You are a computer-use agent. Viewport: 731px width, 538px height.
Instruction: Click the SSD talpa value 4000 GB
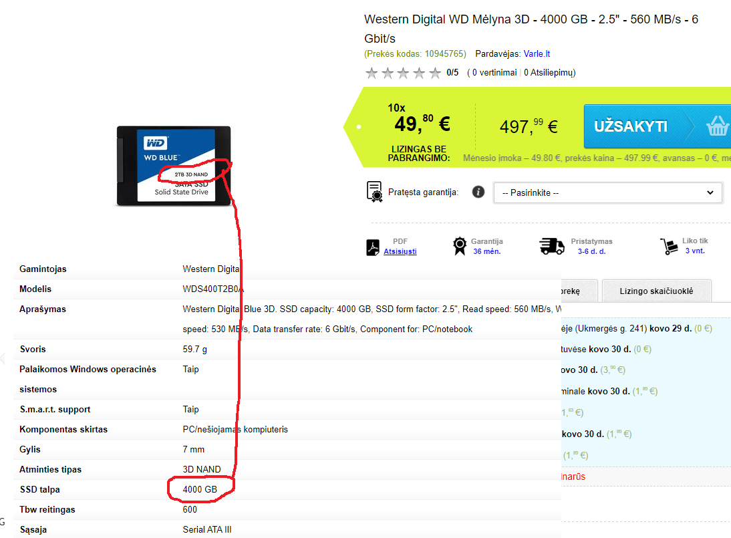pyautogui.click(x=200, y=489)
